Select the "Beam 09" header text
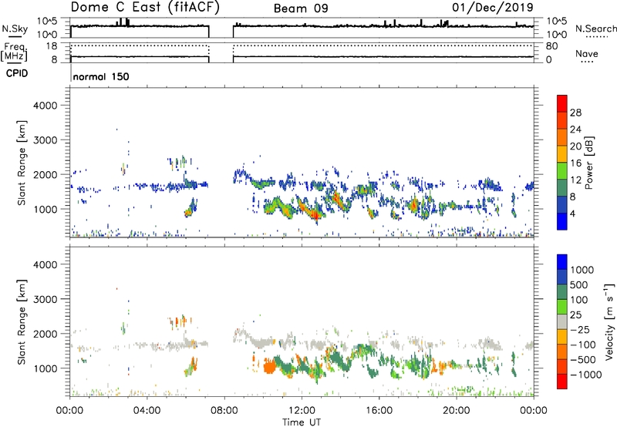Image resolution: width=617 pixels, height=427 pixels. pyautogui.click(x=301, y=8)
